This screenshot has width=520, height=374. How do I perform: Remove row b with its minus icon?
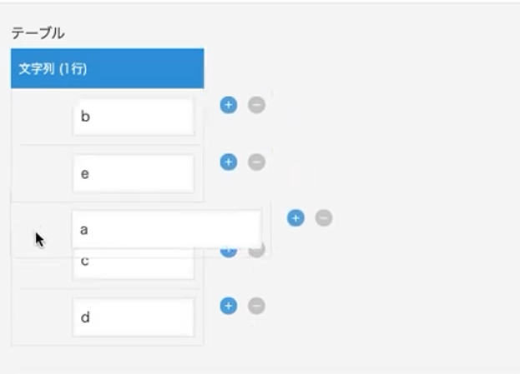257,105
